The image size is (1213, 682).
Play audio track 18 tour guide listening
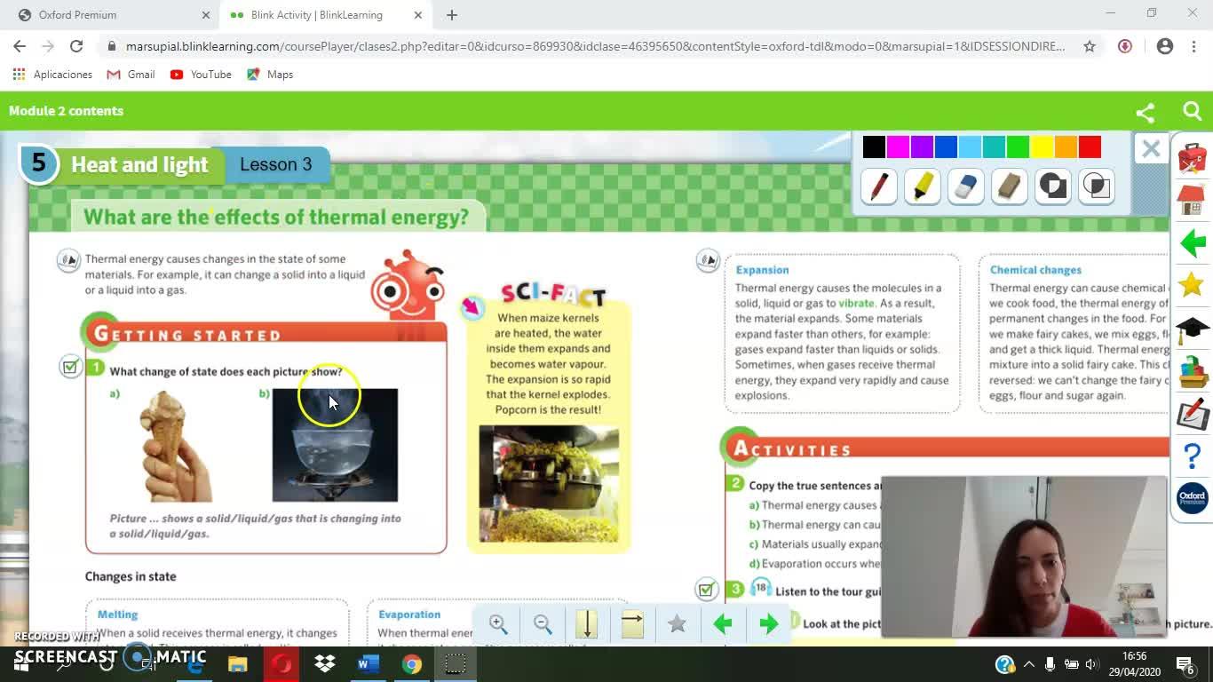tap(761, 588)
